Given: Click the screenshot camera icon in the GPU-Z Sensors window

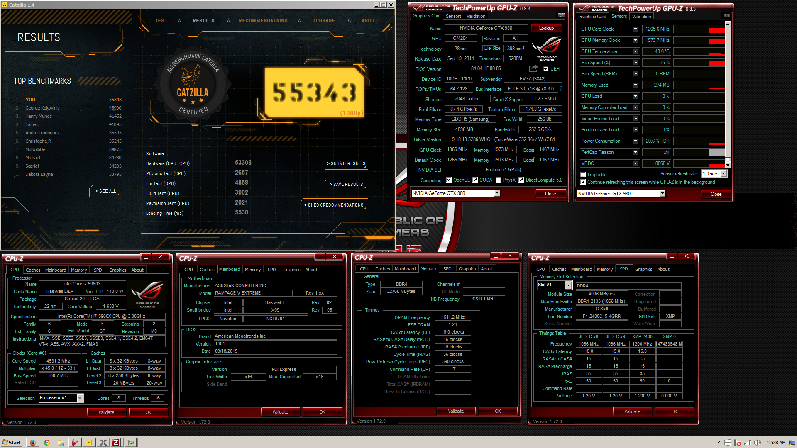Looking at the screenshot, I should 726,16.
